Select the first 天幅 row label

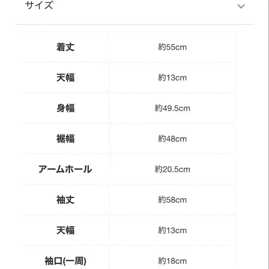65,77
